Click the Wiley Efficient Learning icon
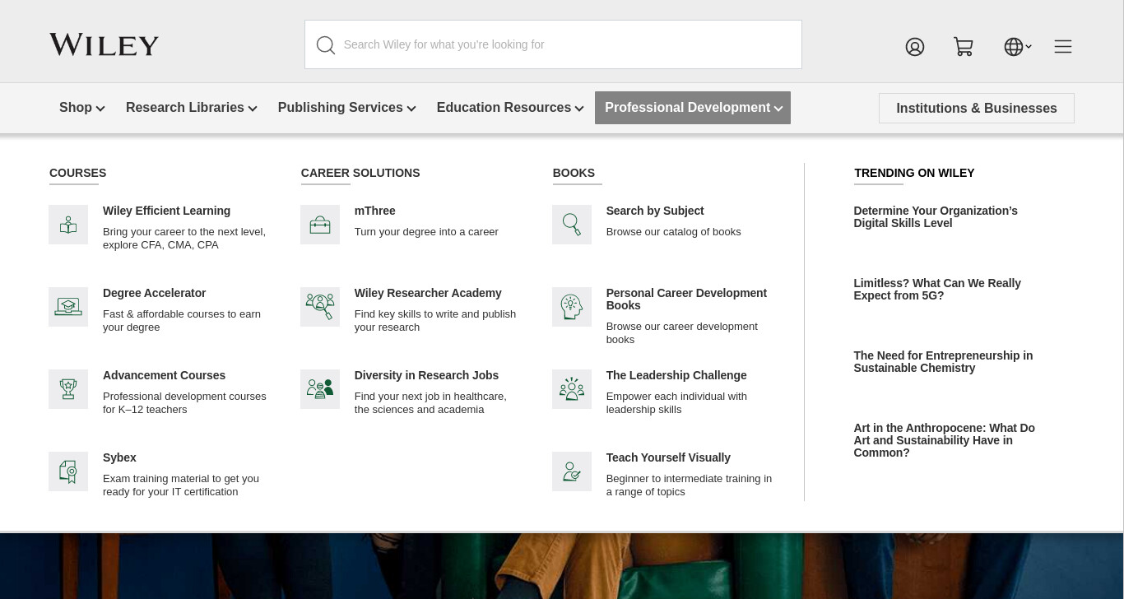Screen dimensions: 1124x599 [68, 225]
